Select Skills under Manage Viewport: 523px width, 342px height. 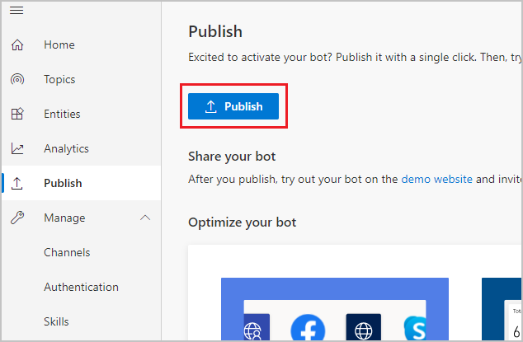(x=56, y=322)
